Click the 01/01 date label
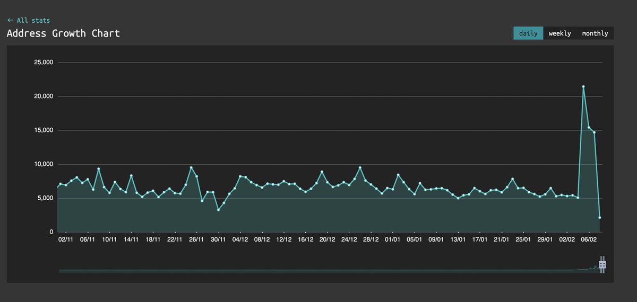Viewport: 637px width, 302px height. [x=392, y=239]
